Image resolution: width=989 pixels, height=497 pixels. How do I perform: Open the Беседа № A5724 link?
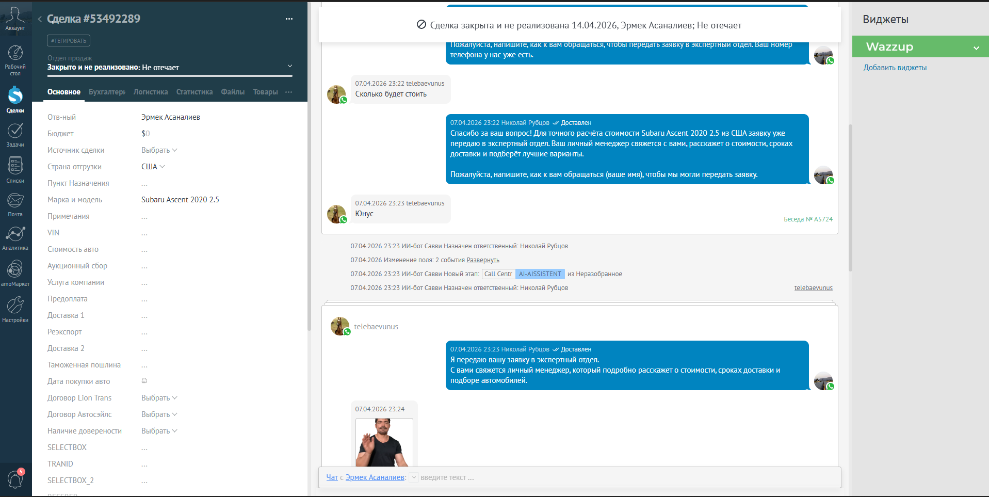pyautogui.click(x=808, y=219)
